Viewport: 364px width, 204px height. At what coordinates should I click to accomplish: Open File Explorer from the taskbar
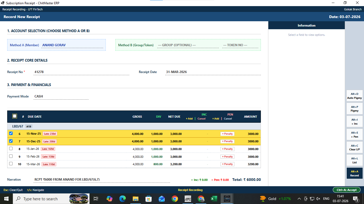click(x=136, y=199)
